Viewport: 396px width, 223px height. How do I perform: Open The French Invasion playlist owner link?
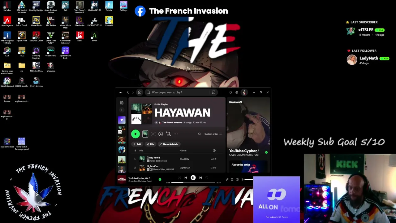tap(172, 122)
